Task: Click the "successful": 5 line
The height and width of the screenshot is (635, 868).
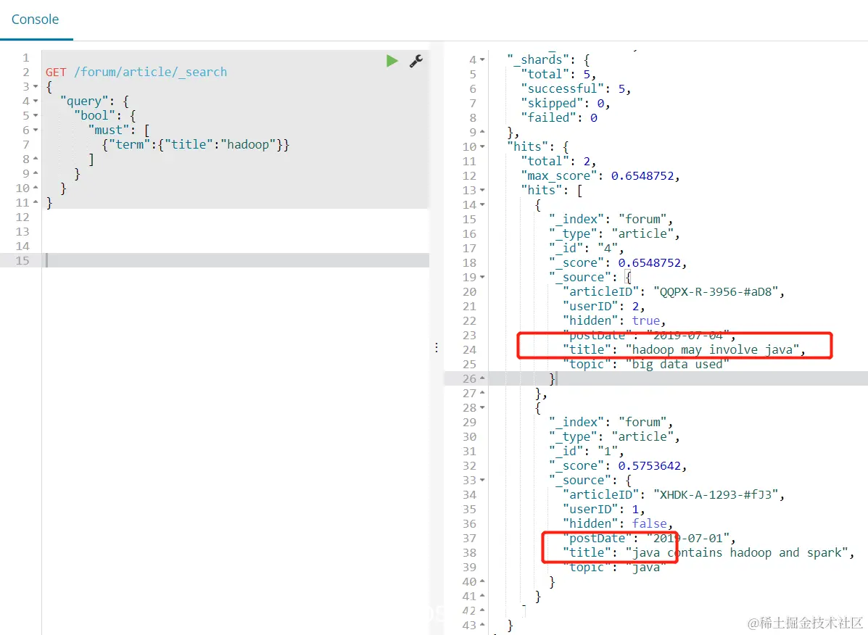Action: [x=576, y=88]
